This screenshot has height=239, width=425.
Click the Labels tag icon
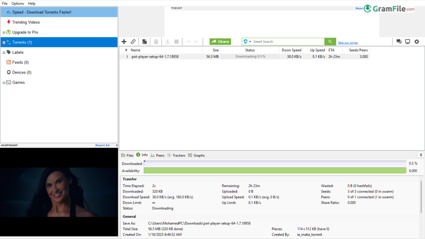click(x=9, y=52)
